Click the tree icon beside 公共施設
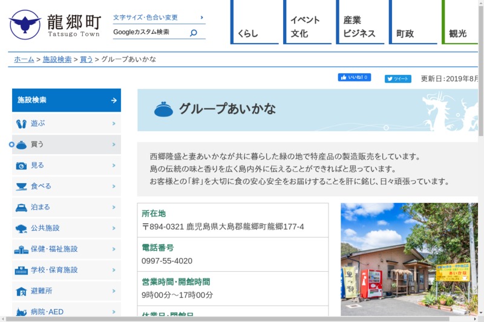Screen dimensions: 484x322 tap(21, 228)
